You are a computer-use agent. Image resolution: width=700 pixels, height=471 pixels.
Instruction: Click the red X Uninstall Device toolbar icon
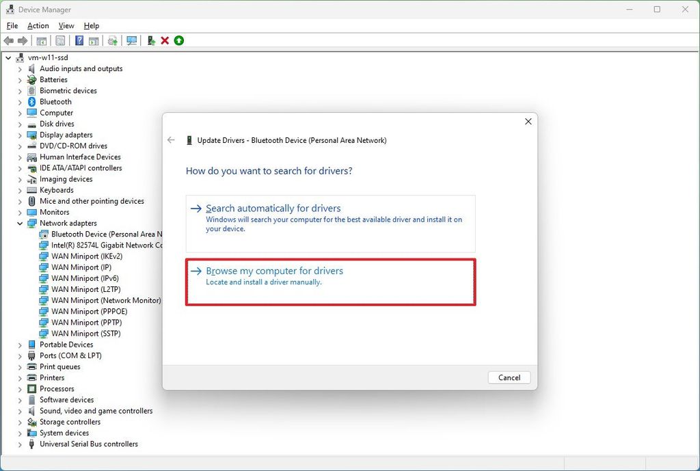coord(165,40)
